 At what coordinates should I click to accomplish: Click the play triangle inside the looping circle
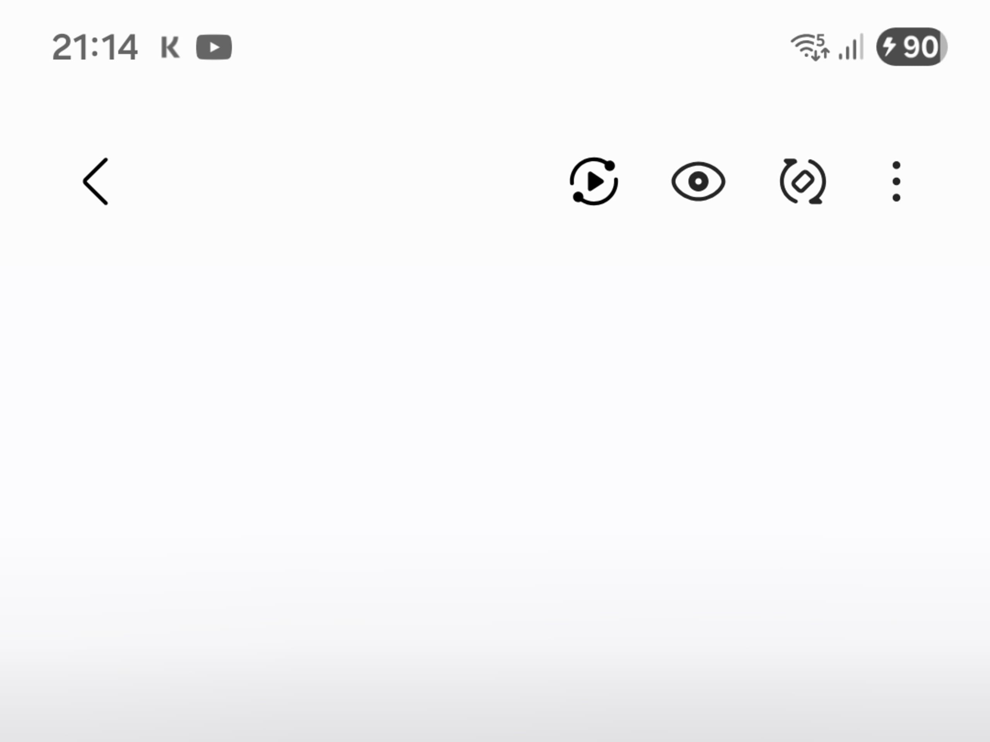(596, 182)
